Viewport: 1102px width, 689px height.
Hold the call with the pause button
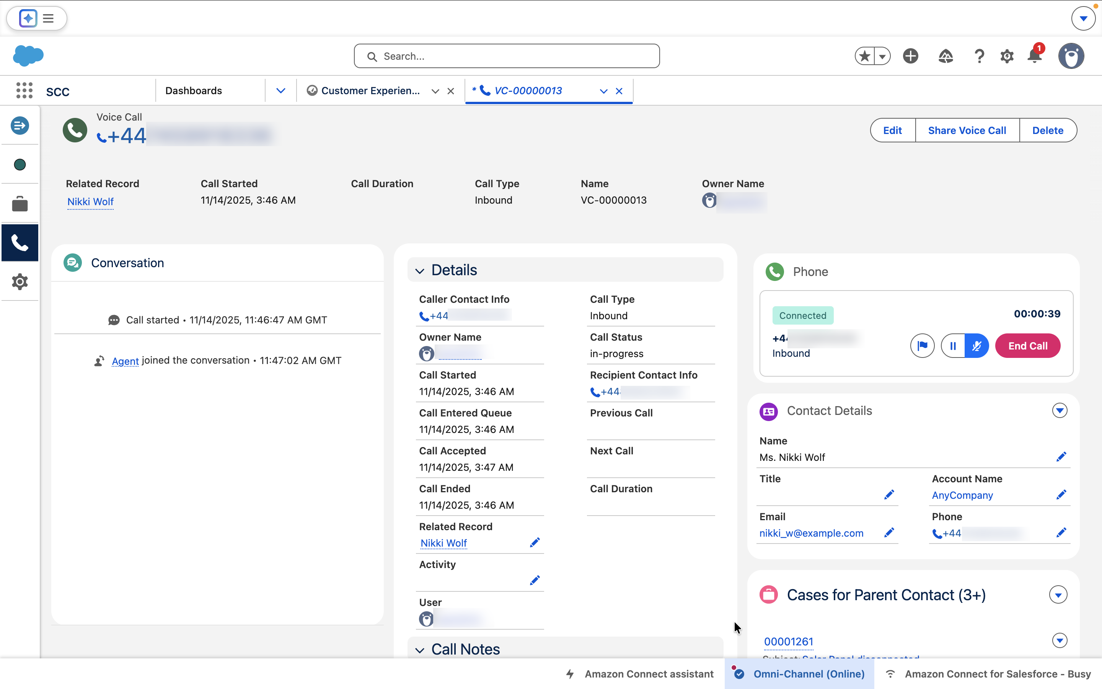tap(953, 346)
